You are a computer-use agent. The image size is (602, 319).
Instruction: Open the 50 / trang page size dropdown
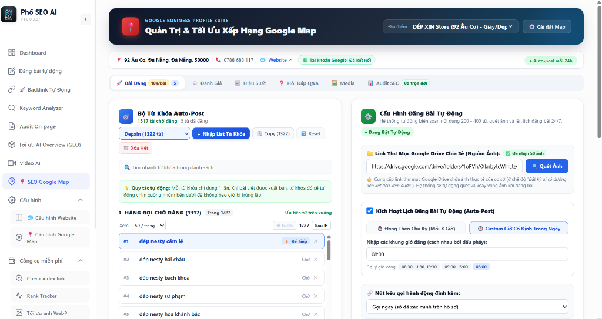tap(149, 226)
